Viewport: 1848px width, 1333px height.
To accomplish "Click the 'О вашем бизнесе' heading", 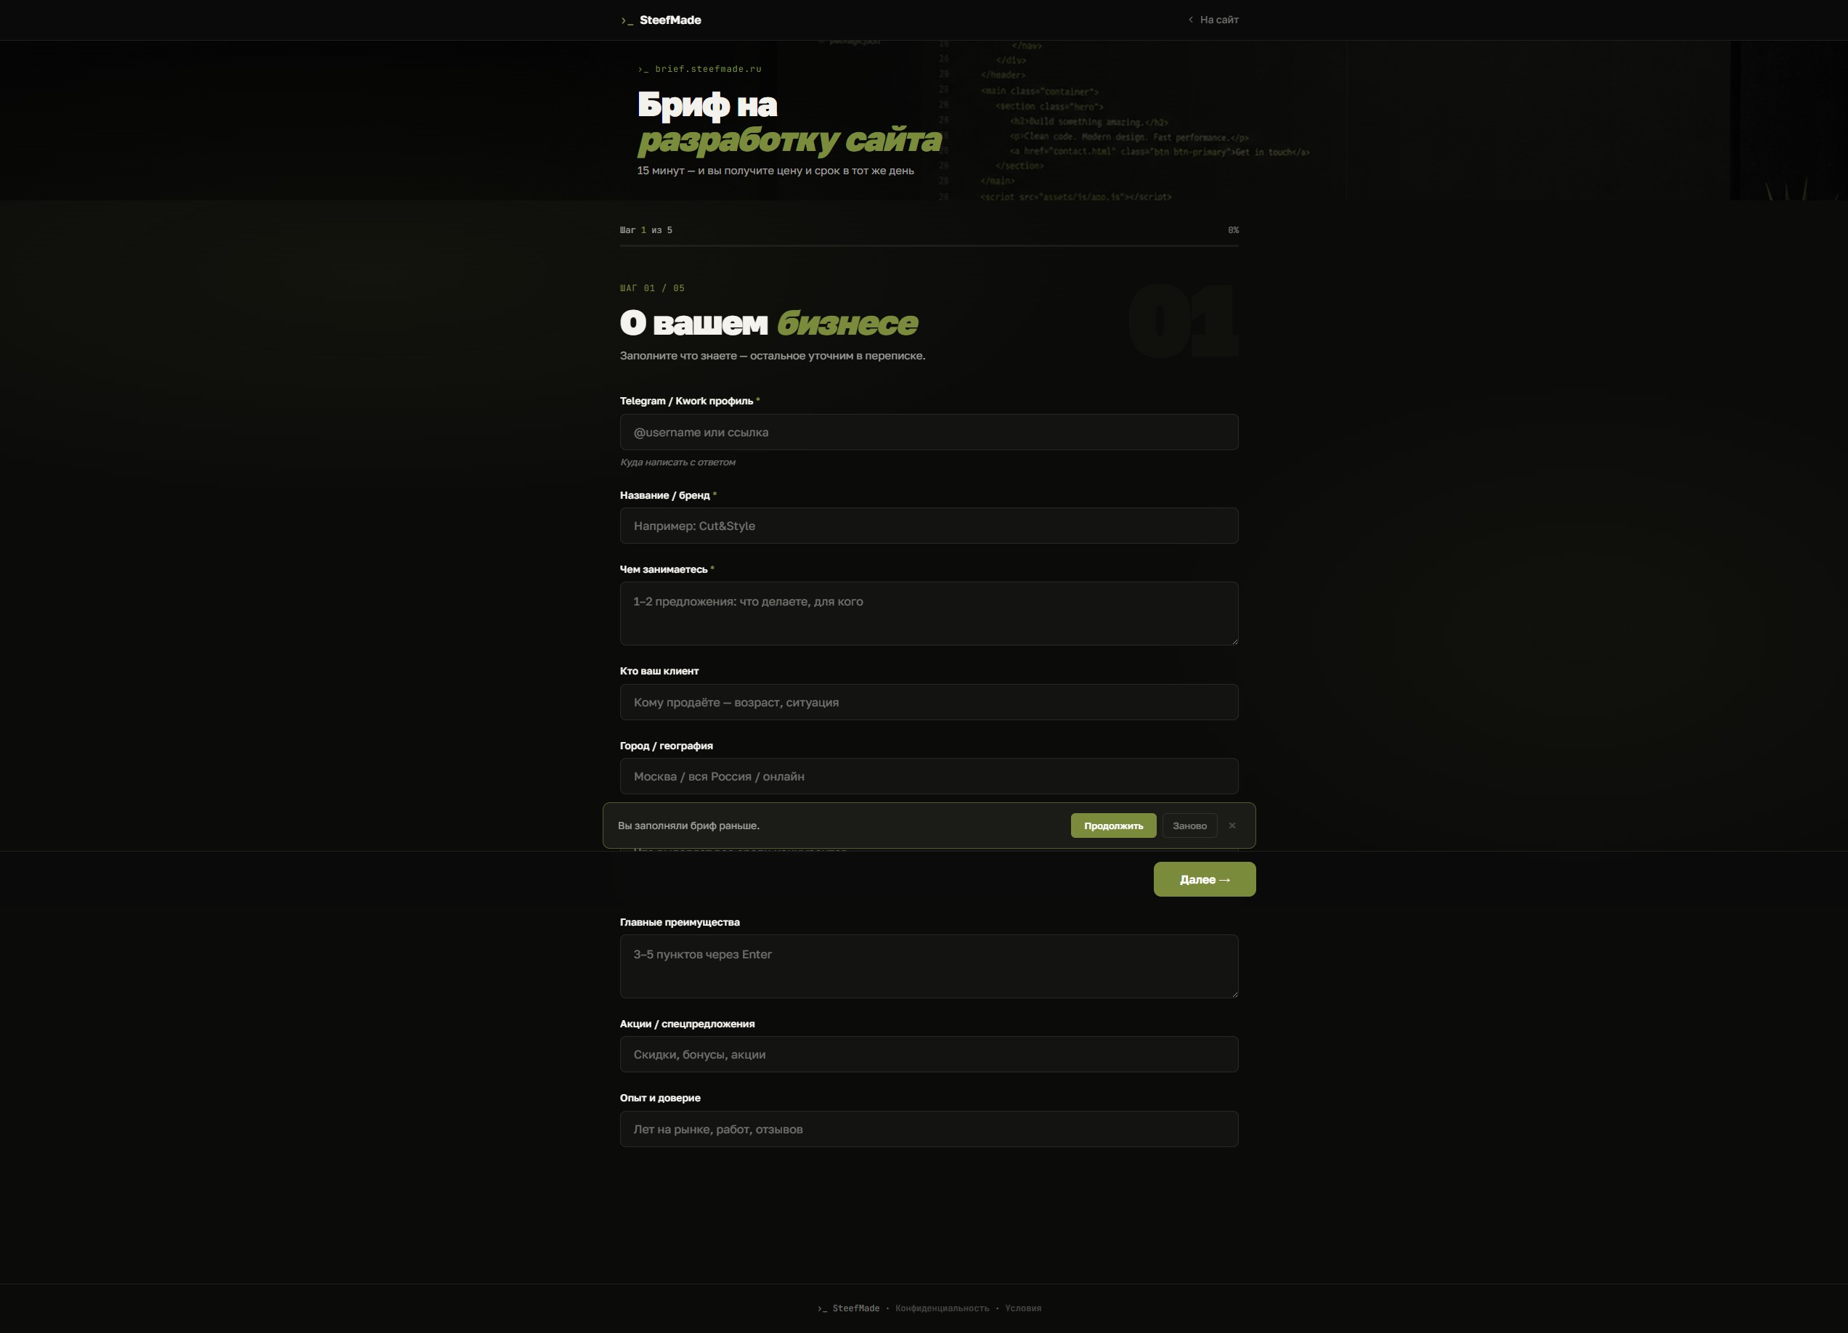I will pyautogui.click(x=768, y=322).
